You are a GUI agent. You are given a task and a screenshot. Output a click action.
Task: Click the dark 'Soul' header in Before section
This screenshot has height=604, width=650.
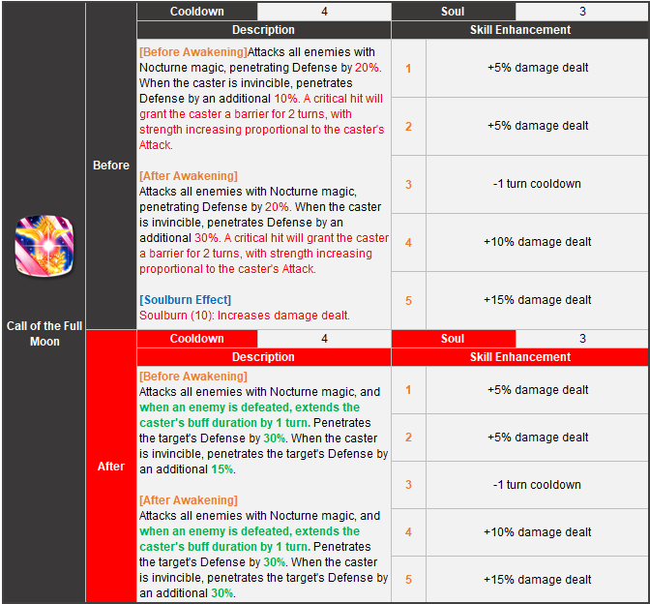(x=453, y=12)
